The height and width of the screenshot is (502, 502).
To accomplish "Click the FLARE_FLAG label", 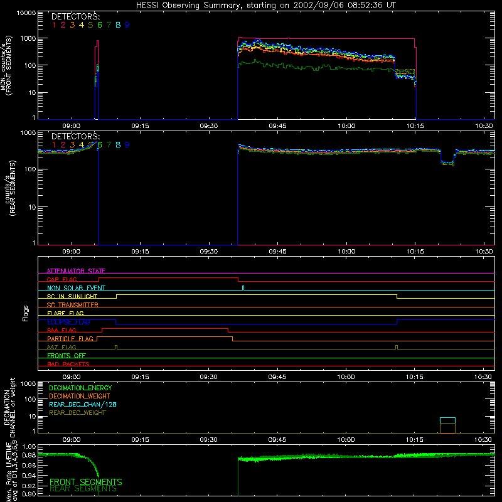I will click(x=65, y=313).
